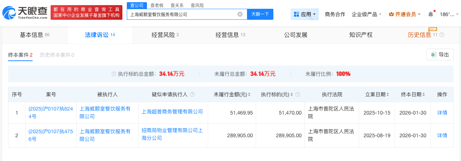
Task: Click help icon next to 历史信息 tab
Action: tap(442, 35)
